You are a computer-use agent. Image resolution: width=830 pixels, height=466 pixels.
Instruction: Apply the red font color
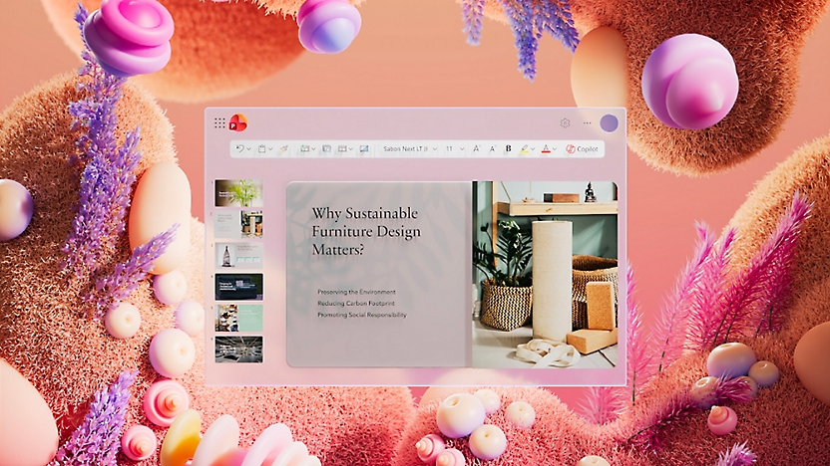tap(545, 148)
